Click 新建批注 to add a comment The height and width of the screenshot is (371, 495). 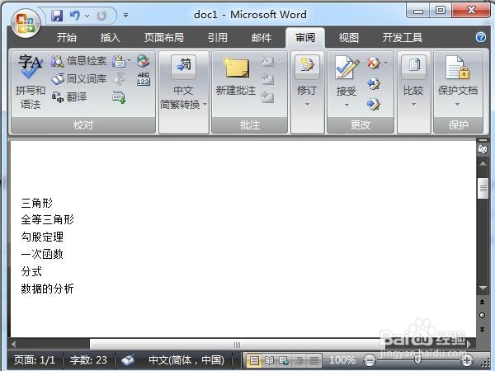pyautogui.click(x=236, y=77)
